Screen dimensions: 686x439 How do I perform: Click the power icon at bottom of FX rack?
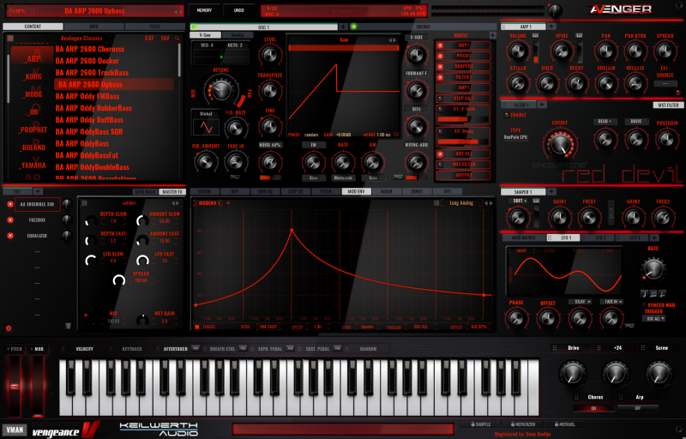coord(9,328)
